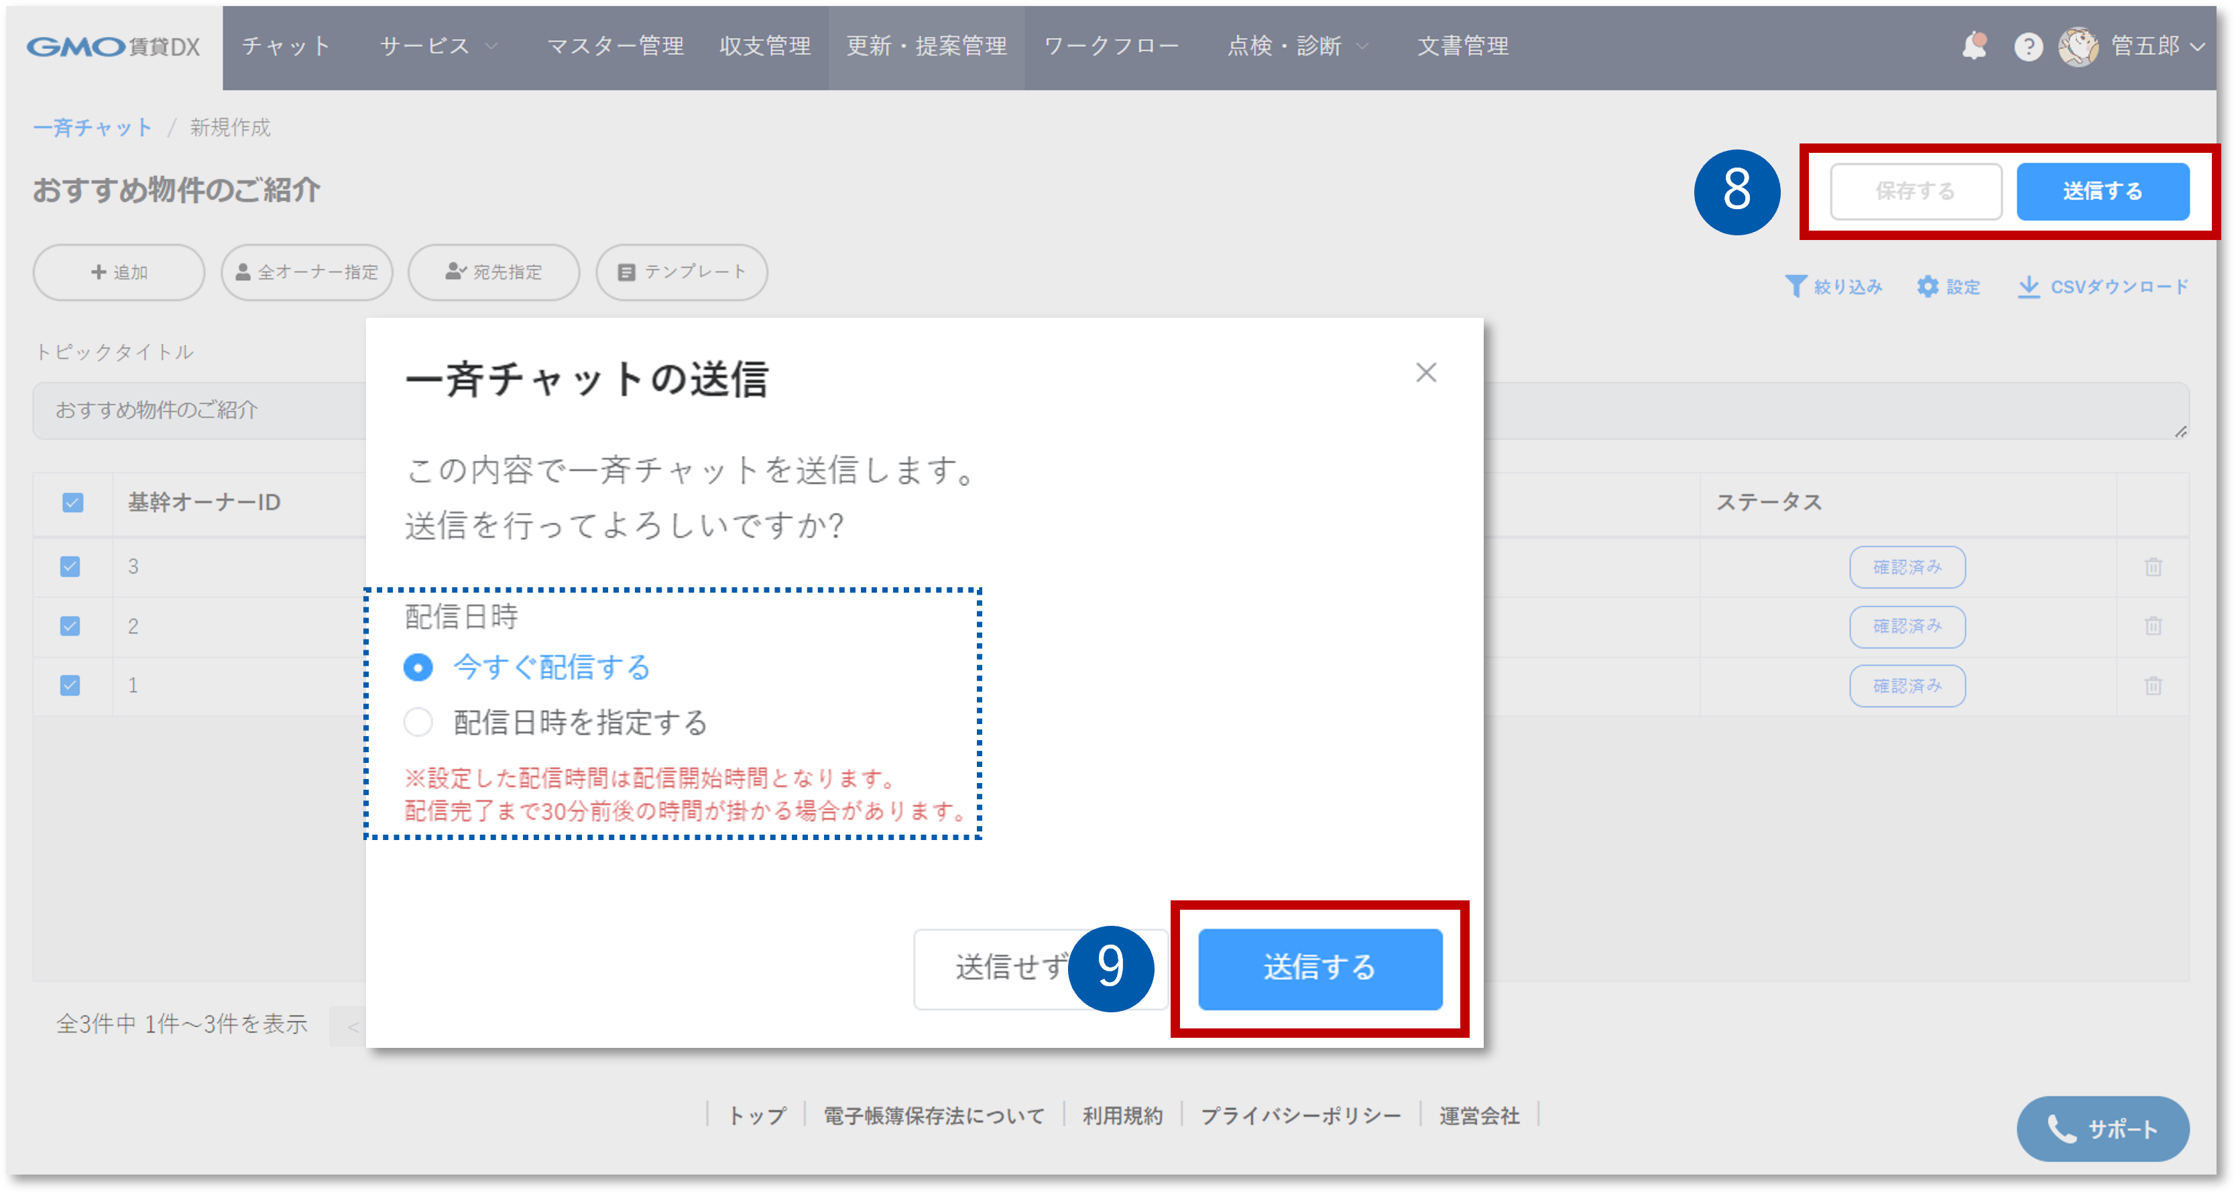The height and width of the screenshot is (1194, 2236).
Task: Click the user avatar image
Action: pos(2078,47)
